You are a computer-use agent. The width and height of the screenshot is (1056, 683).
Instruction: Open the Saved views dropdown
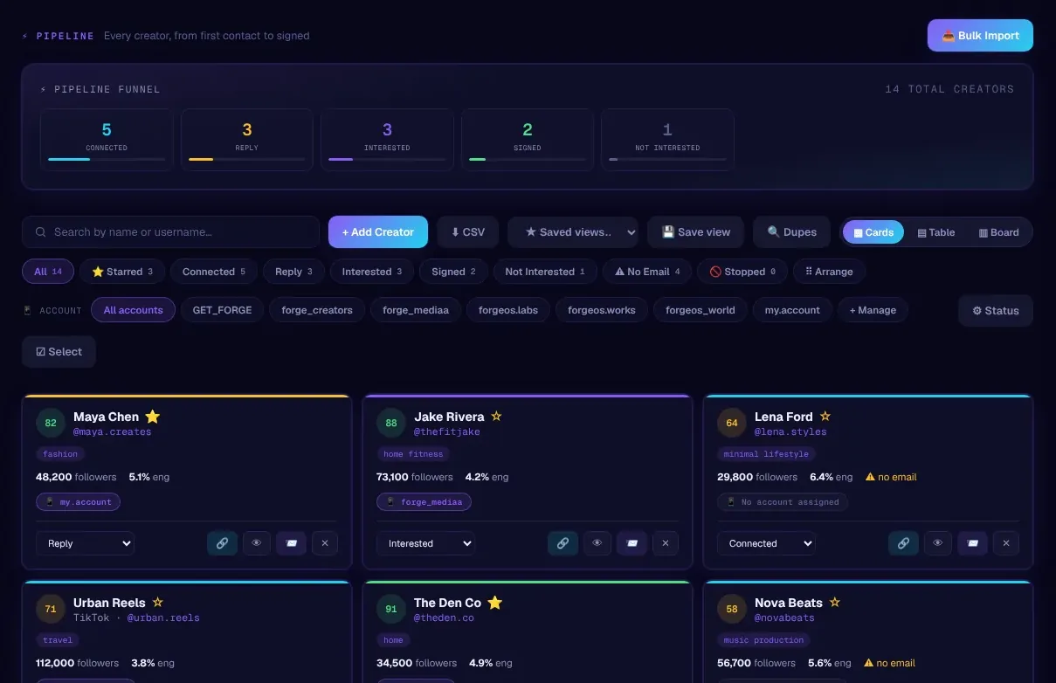pyautogui.click(x=573, y=232)
